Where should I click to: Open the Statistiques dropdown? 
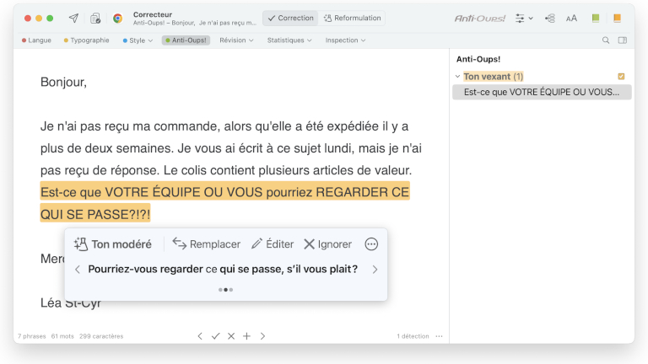(289, 40)
